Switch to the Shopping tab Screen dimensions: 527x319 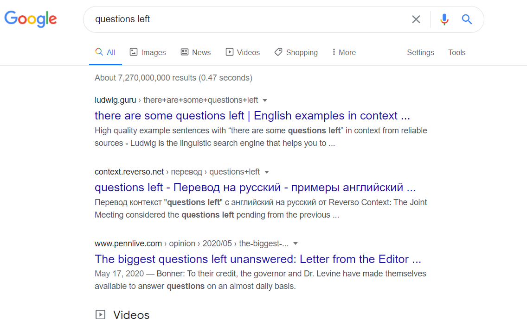click(x=296, y=52)
